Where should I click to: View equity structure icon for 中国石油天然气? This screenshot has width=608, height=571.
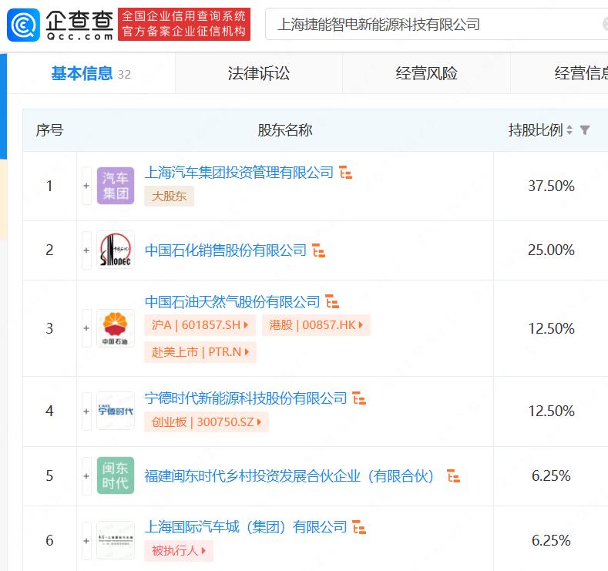click(332, 301)
